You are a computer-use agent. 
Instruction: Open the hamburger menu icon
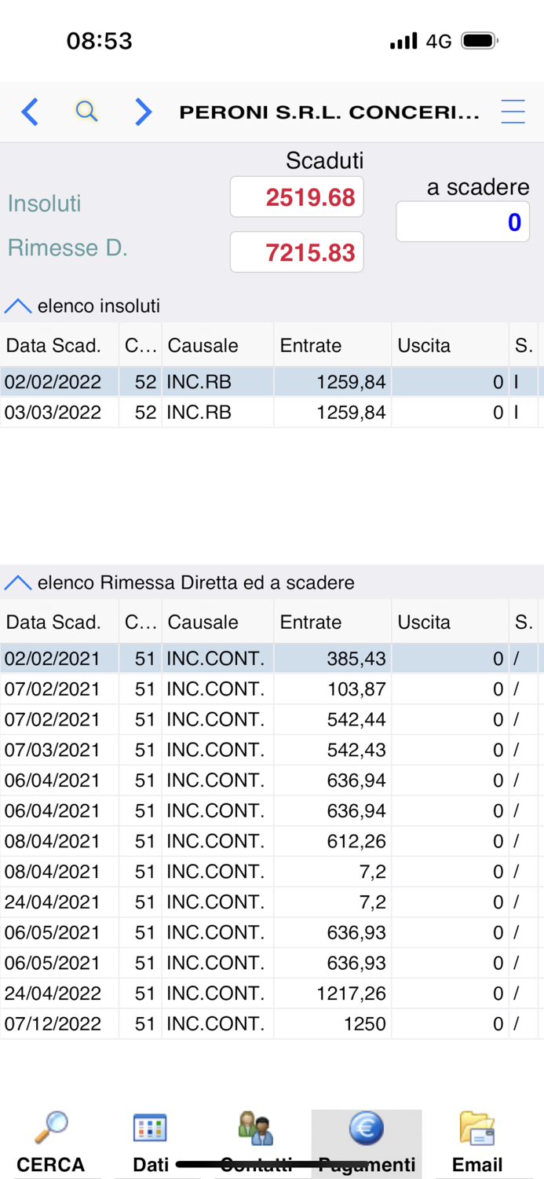(513, 112)
